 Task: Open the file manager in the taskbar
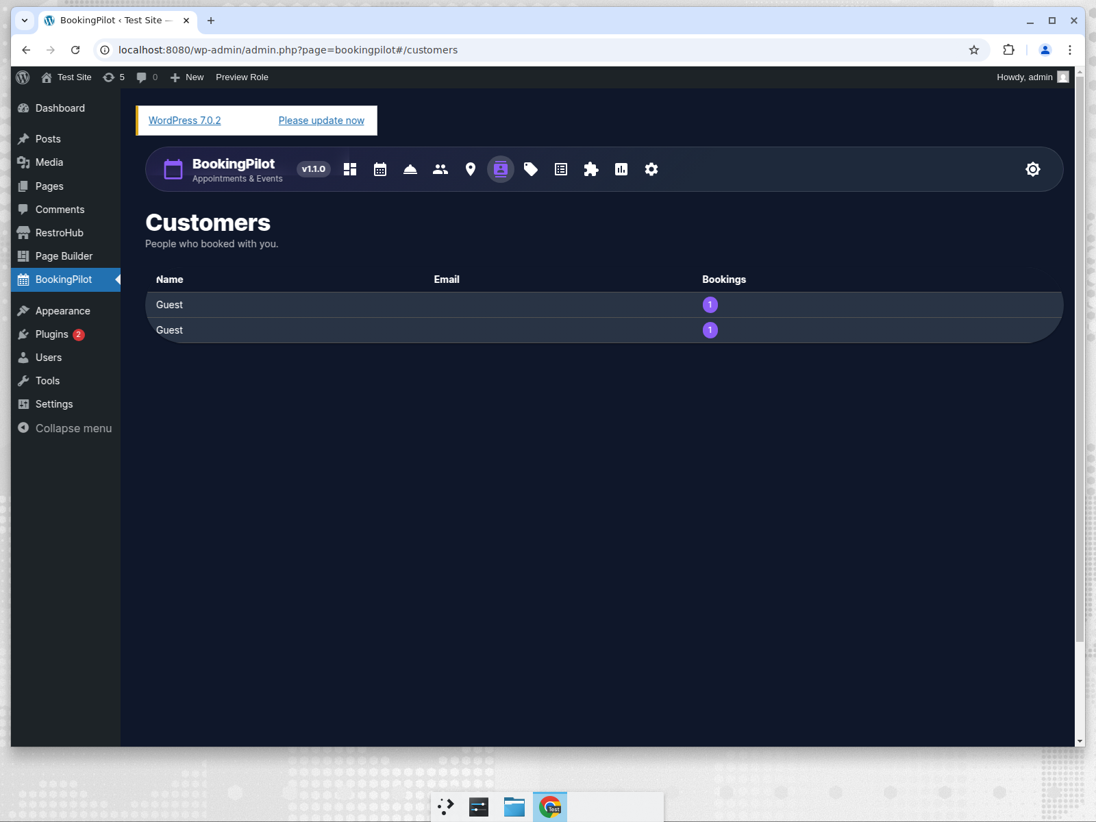coord(514,807)
